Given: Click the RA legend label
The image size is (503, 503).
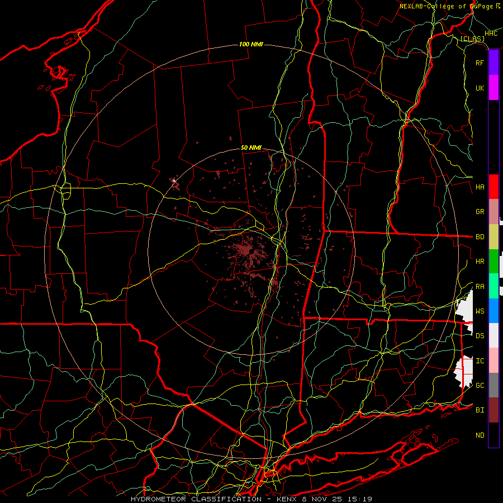Looking at the screenshot, I should point(480,286).
